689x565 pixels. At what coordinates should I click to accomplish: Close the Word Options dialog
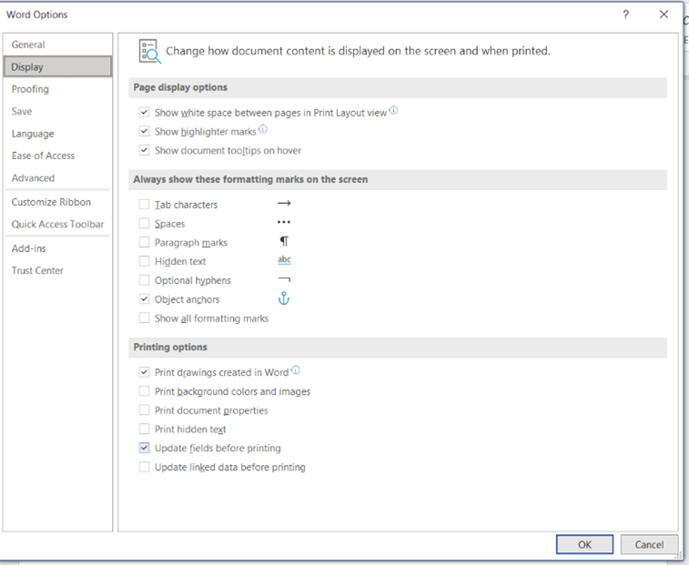click(664, 15)
